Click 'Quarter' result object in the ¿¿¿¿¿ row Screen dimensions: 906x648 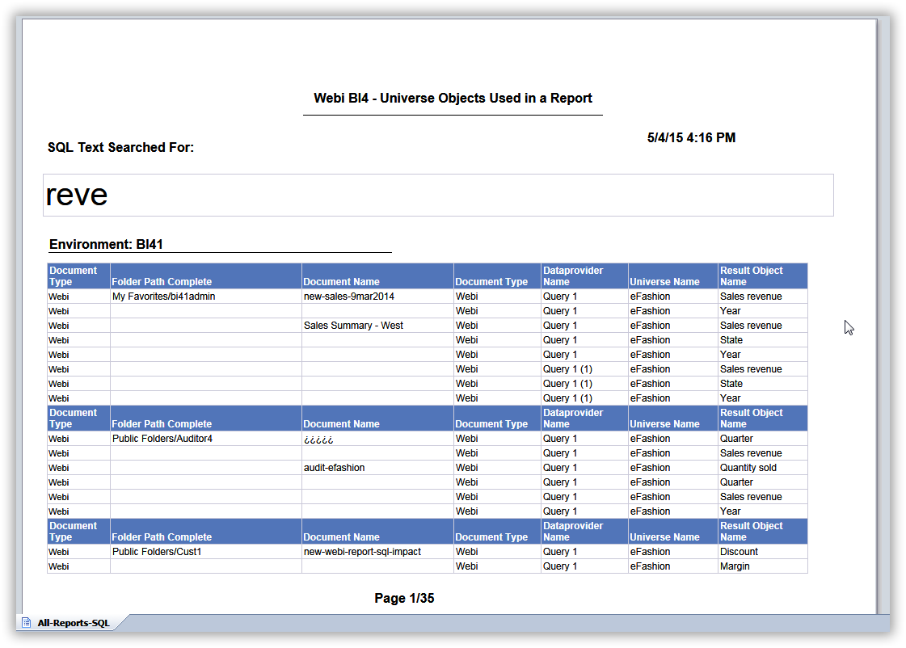click(762, 439)
